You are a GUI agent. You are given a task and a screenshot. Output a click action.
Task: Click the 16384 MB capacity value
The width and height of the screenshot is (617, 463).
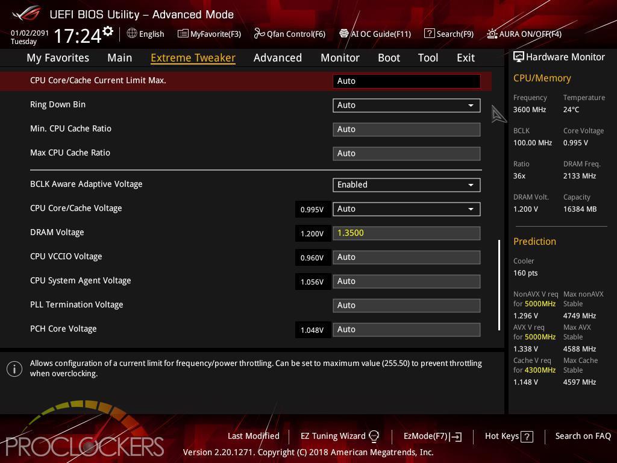(580, 209)
